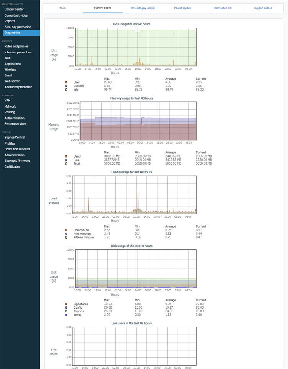Viewport: 288px width, 369px height.
Task: Open Intrusion prevention settings
Action: pyautogui.click(x=18, y=52)
